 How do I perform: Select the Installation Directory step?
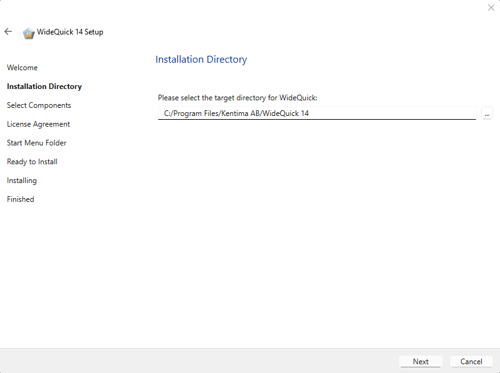pos(44,87)
